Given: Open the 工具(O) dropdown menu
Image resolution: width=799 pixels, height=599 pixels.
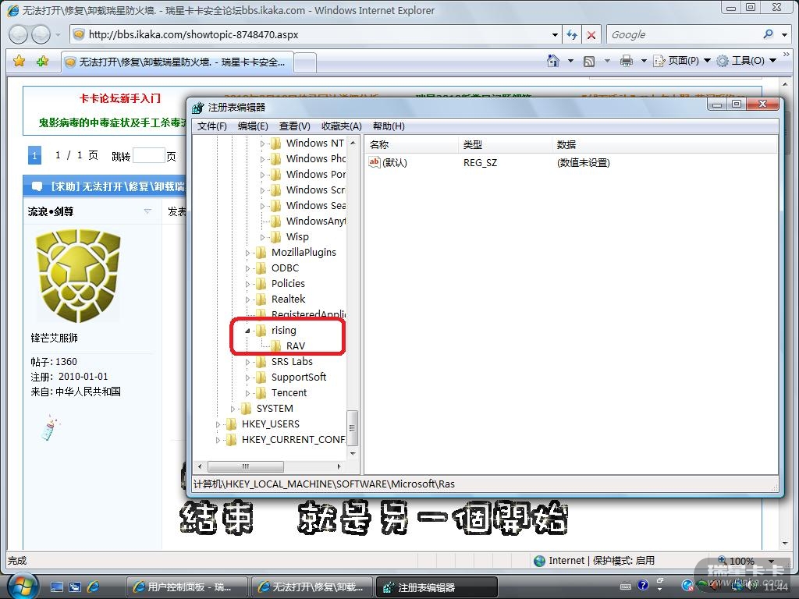Looking at the screenshot, I should (x=747, y=61).
